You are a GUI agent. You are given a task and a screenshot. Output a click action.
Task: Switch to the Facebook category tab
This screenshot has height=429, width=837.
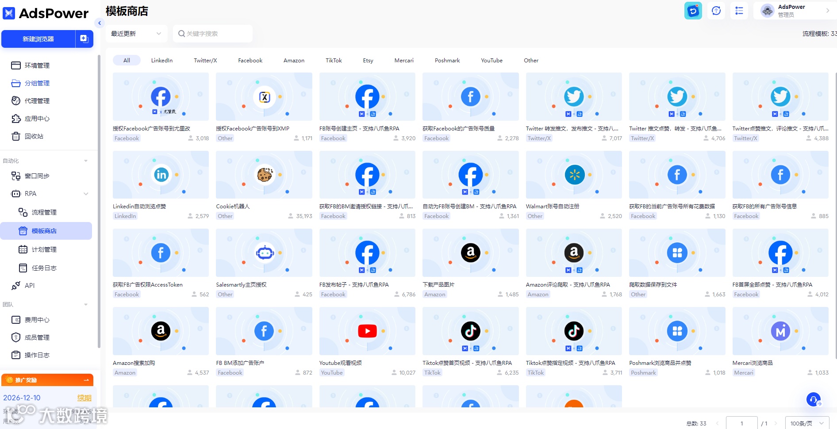[x=250, y=61]
